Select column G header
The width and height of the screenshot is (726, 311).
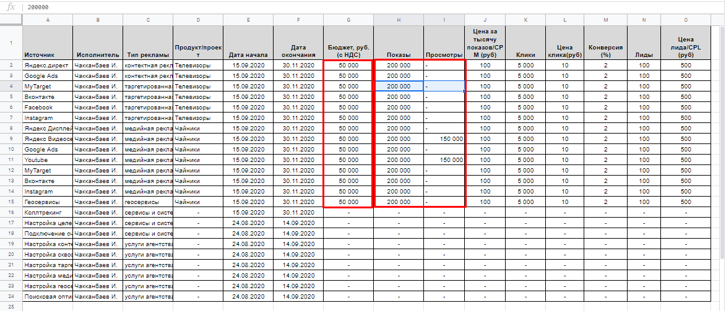tap(348, 20)
